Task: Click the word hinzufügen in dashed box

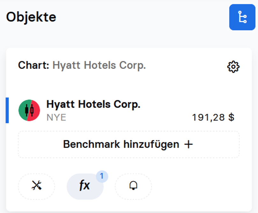Action: 151,145
